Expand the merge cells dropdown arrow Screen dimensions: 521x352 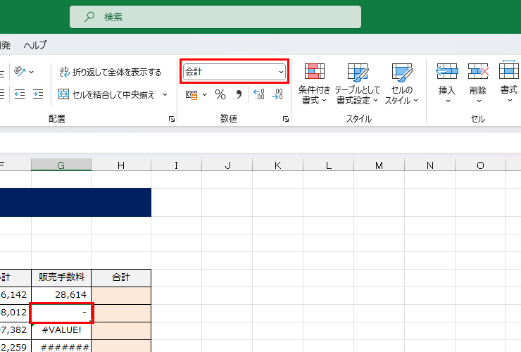pos(165,94)
